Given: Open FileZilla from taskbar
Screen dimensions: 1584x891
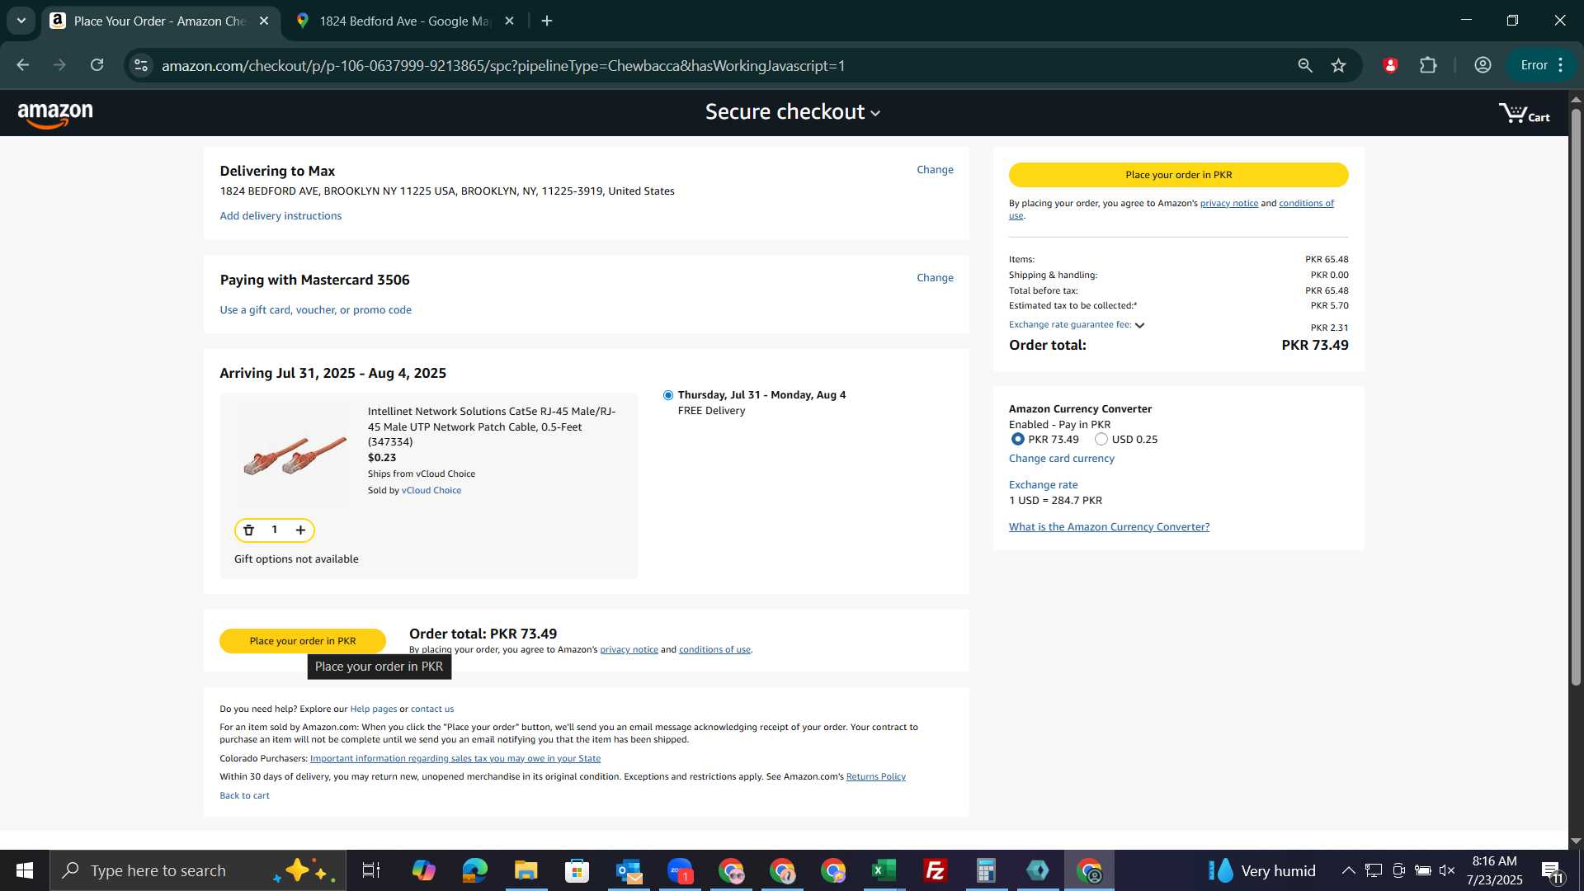Looking at the screenshot, I should pos(935,870).
